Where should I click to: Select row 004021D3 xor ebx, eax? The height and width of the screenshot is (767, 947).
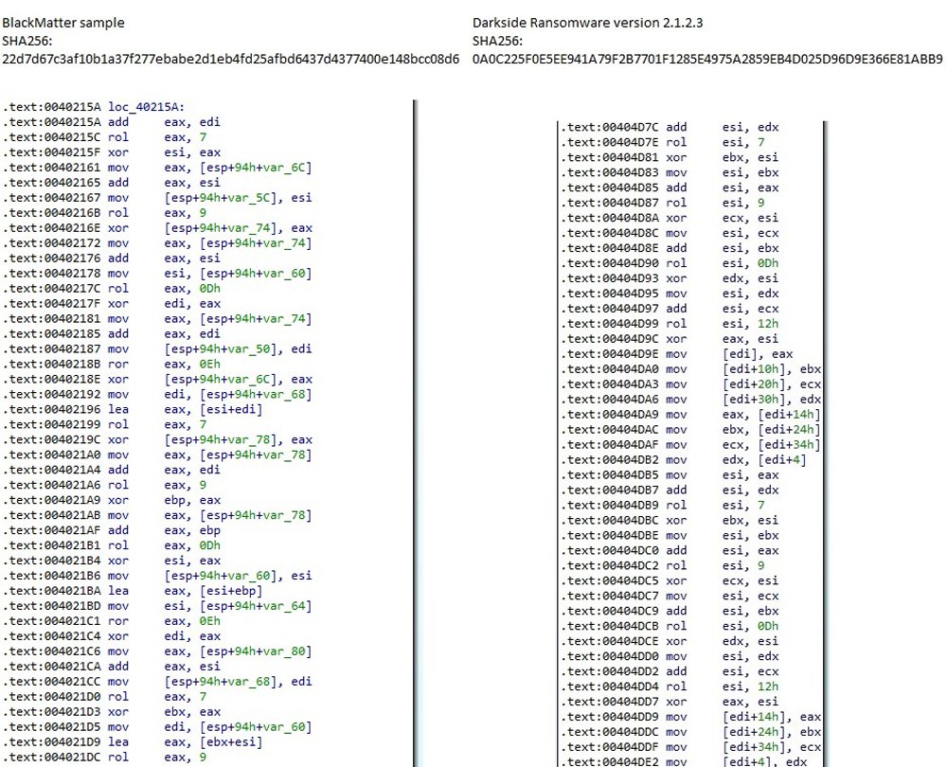coord(112,711)
